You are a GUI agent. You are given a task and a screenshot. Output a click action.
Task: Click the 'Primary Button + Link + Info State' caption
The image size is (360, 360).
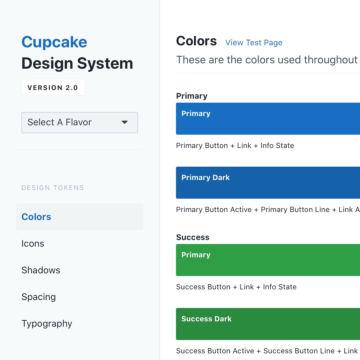pos(235,146)
